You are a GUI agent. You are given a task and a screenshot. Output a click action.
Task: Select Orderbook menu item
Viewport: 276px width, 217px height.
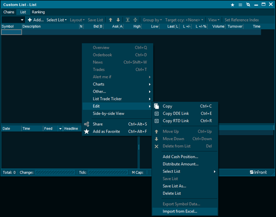117,55
